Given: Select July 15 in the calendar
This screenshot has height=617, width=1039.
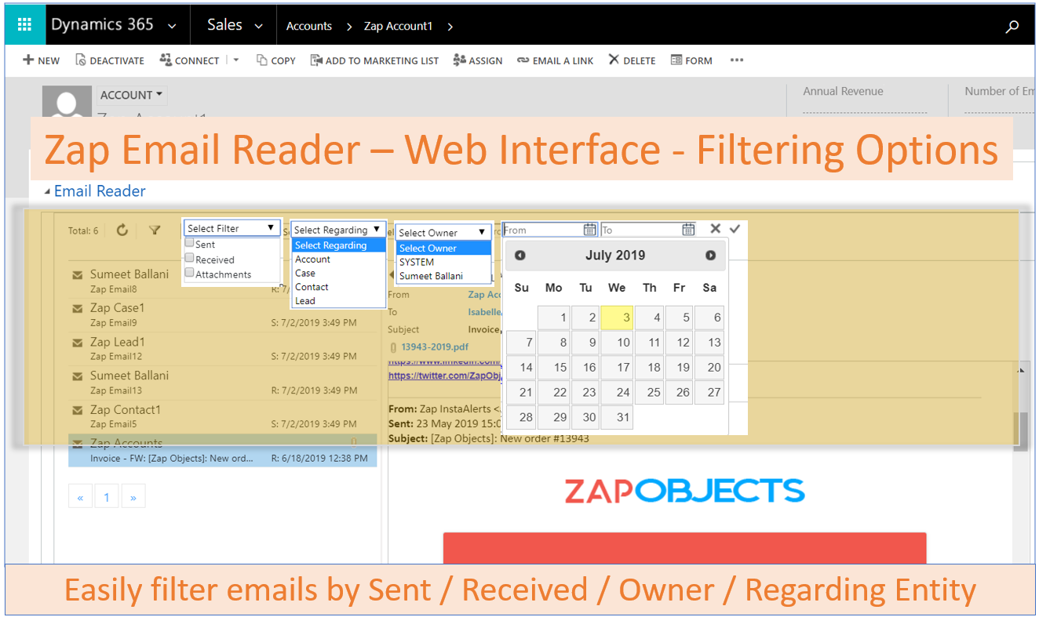Looking at the screenshot, I should (x=552, y=367).
